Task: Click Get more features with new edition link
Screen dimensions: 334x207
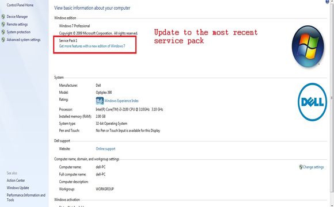Action: click(92, 46)
